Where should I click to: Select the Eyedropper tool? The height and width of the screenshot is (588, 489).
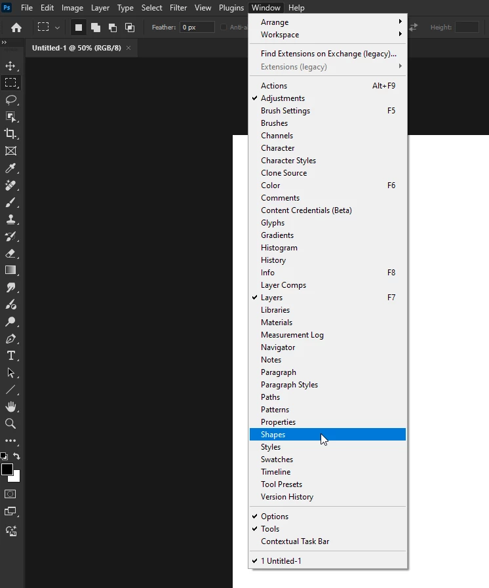pyautogui.click(x=10, y=168)
